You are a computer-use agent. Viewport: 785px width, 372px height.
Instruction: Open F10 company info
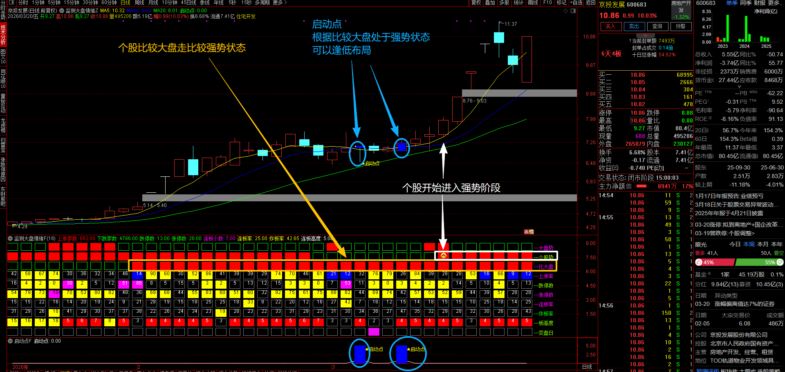pos(547,3)
